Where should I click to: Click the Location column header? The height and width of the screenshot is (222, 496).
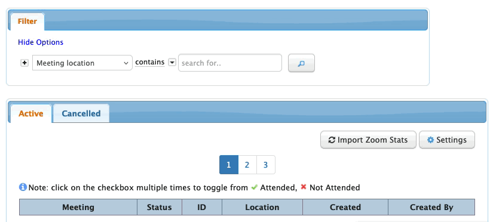[262, 207]
